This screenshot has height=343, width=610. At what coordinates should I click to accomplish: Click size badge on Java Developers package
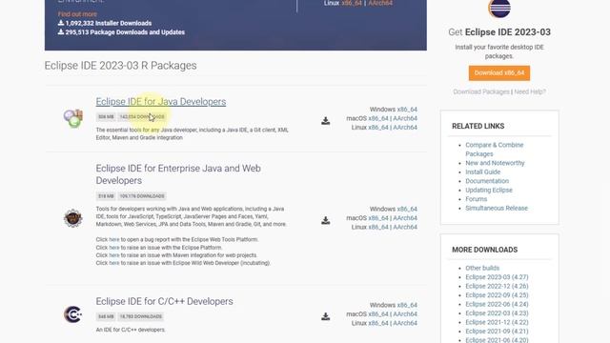point(106,116)
